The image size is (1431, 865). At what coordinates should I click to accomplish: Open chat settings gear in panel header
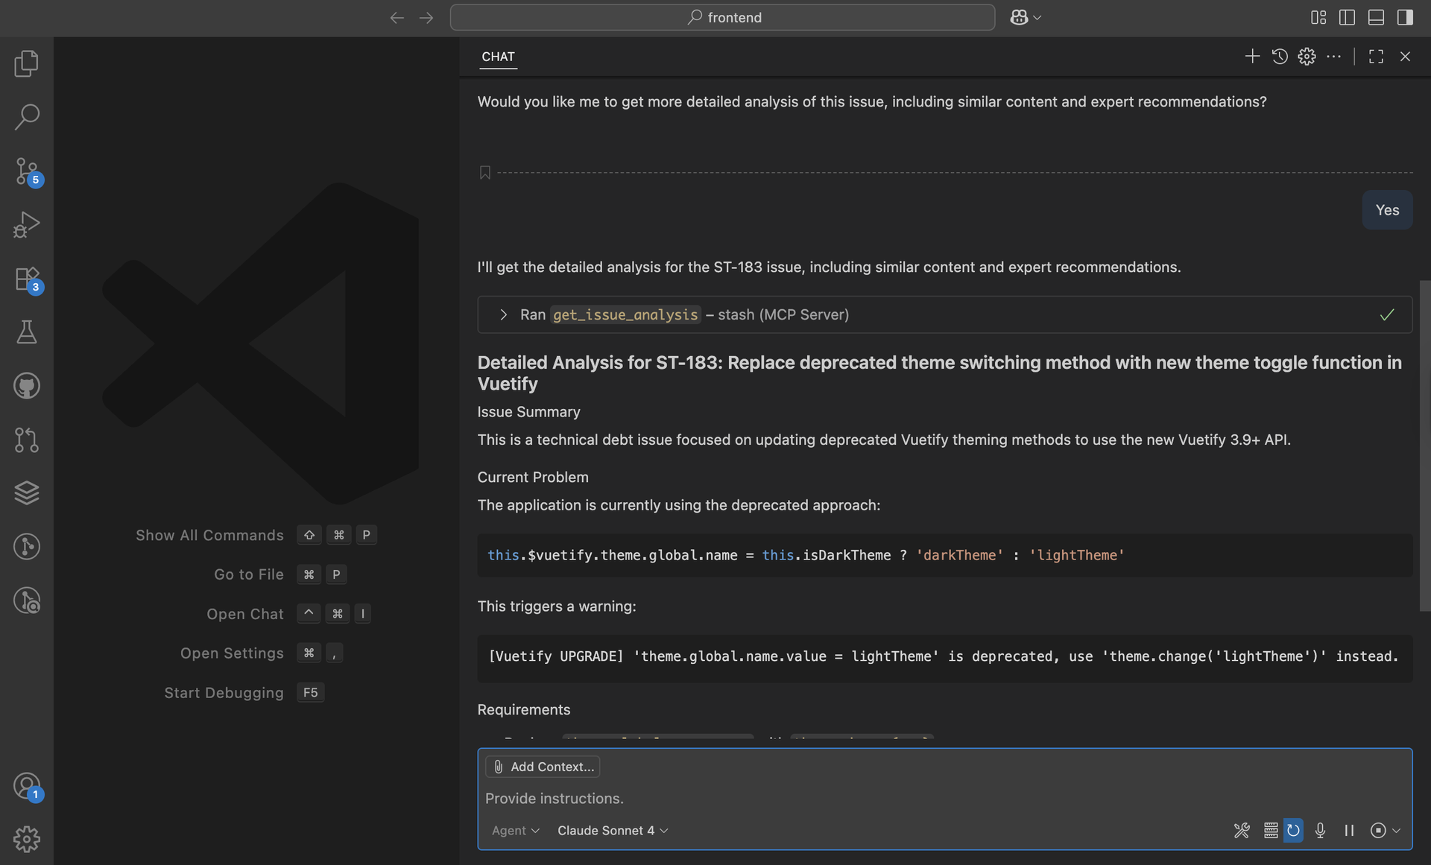[x=1307, y=57]
